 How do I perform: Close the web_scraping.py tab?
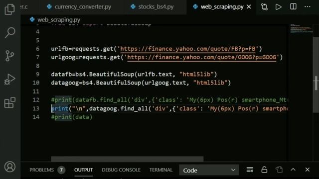click(x=249, y=7)
